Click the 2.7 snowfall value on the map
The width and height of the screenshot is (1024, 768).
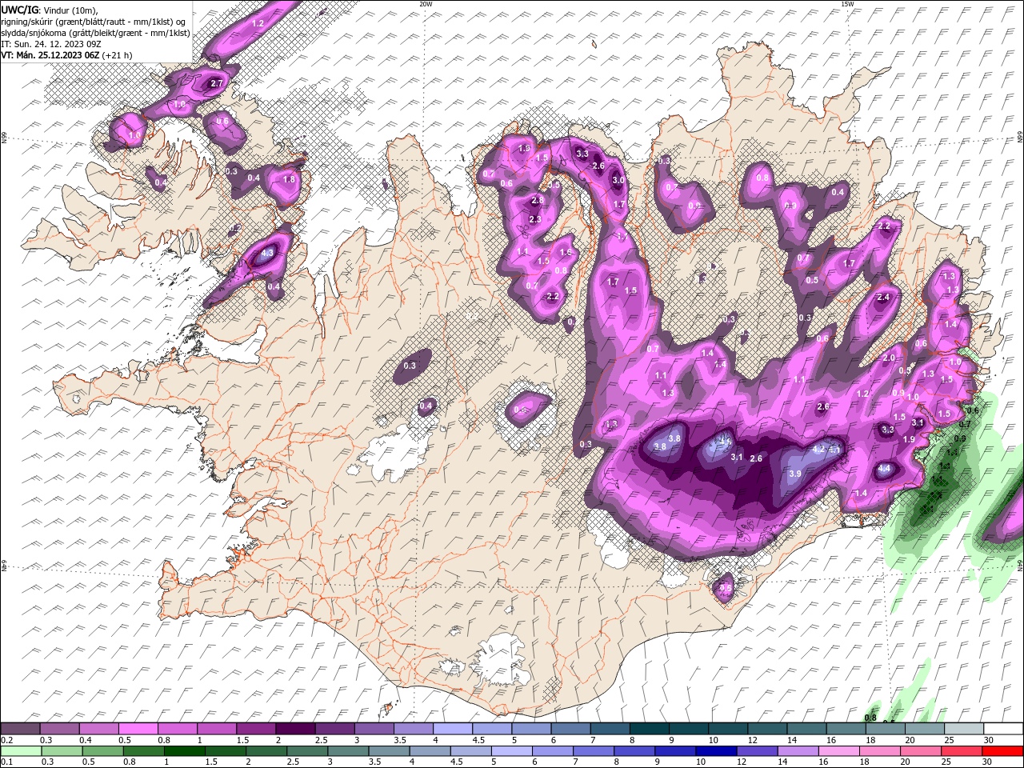[x=216, y=83]
